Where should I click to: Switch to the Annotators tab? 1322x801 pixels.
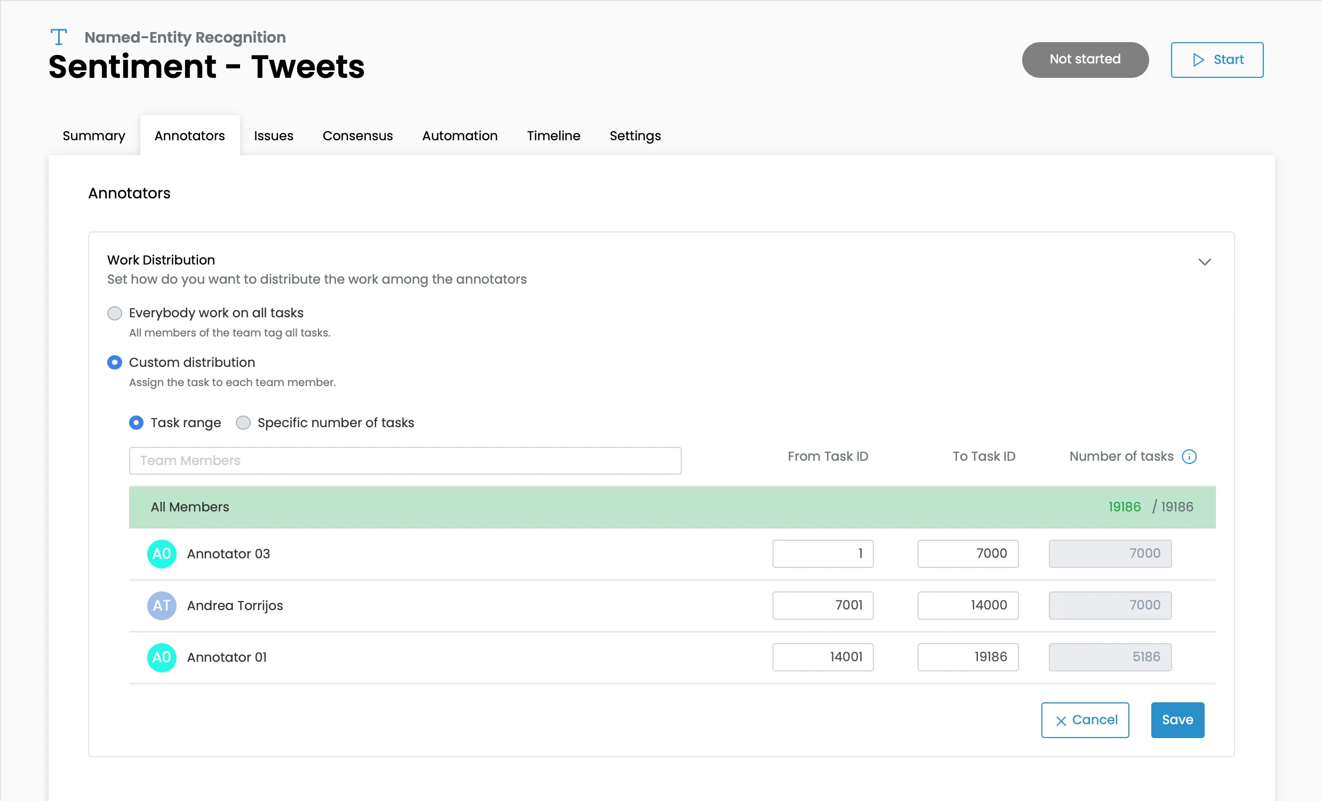coord(190,135)
